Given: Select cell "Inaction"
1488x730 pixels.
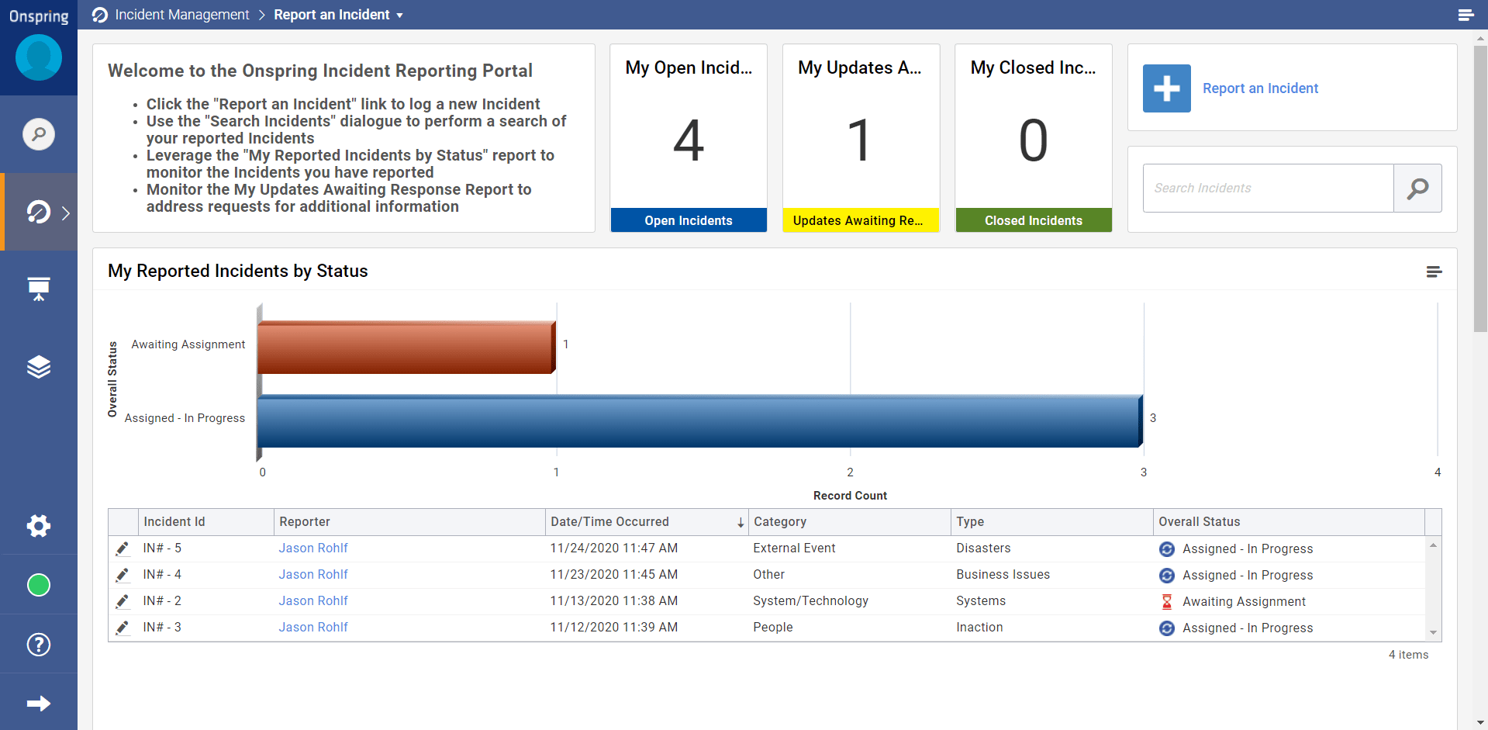Looking at the screenshot, I should point(1052,628).
